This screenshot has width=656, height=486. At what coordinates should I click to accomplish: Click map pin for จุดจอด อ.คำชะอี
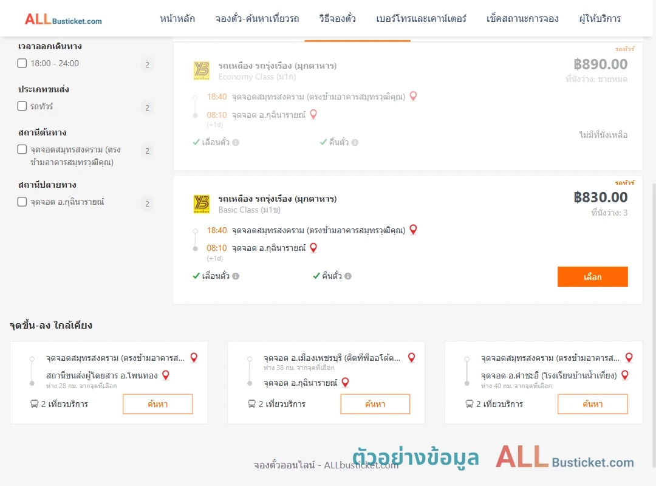pos(624,375)
